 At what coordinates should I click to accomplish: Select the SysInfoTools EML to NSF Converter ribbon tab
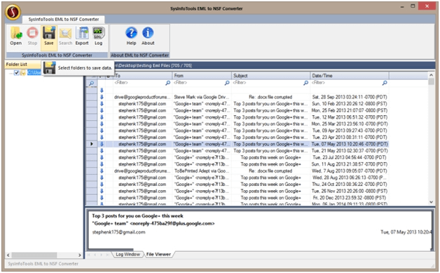point(64,19)
